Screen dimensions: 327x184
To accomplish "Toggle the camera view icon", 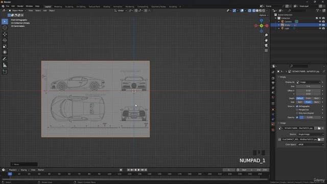I will 266,45.
